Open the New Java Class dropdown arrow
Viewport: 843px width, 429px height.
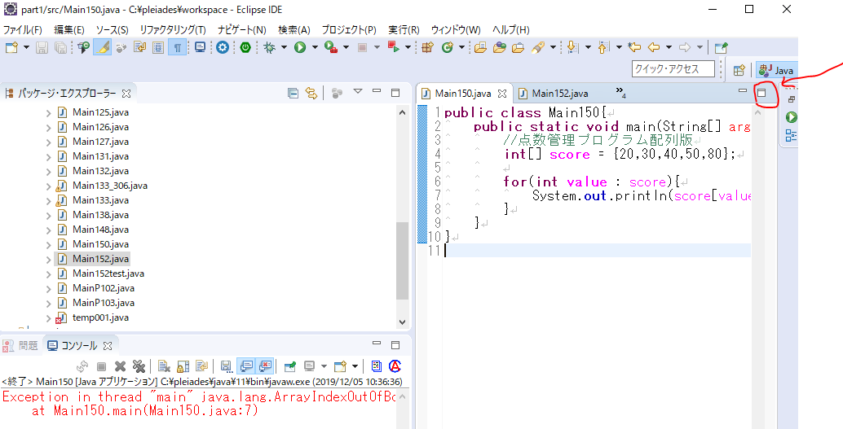coord(461,47)
